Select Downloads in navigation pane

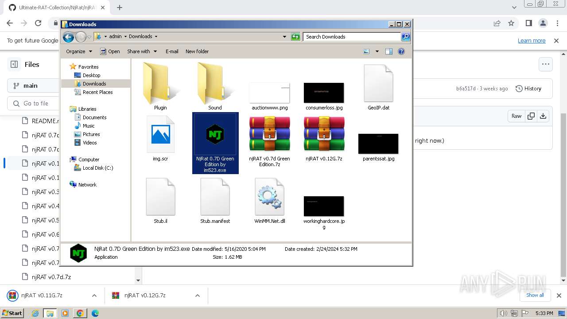point(94,84)
